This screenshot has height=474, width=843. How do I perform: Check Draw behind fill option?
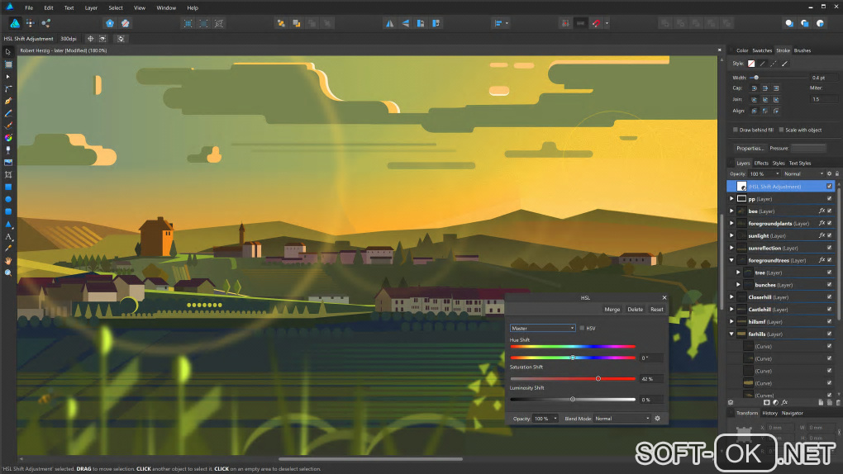[736, 130]
